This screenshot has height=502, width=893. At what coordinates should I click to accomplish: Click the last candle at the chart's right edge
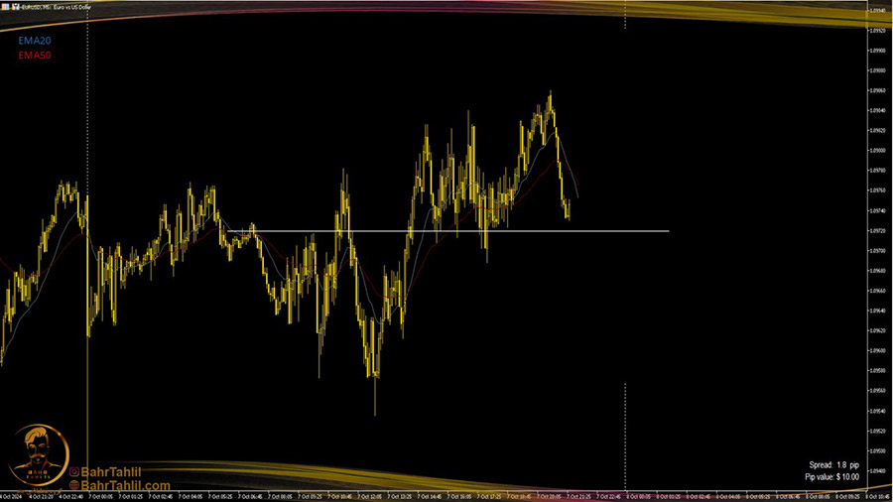pos(568,208)
